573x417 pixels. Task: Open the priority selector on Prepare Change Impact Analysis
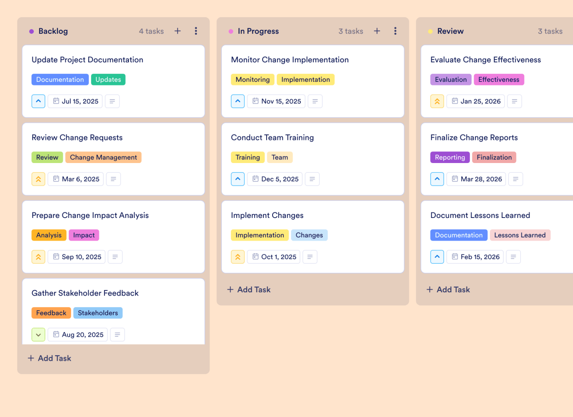(x=38, y=256)
